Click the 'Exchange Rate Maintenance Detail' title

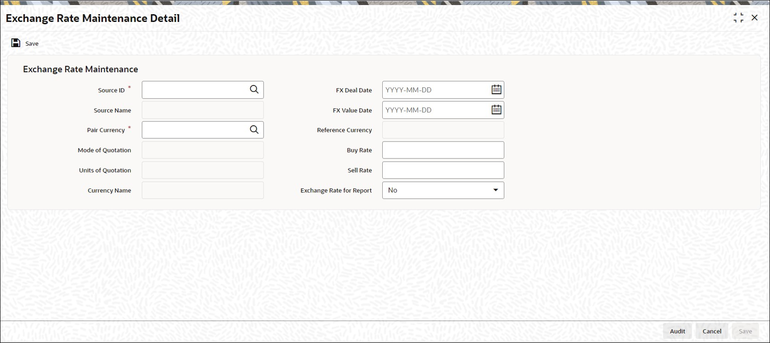93,18
